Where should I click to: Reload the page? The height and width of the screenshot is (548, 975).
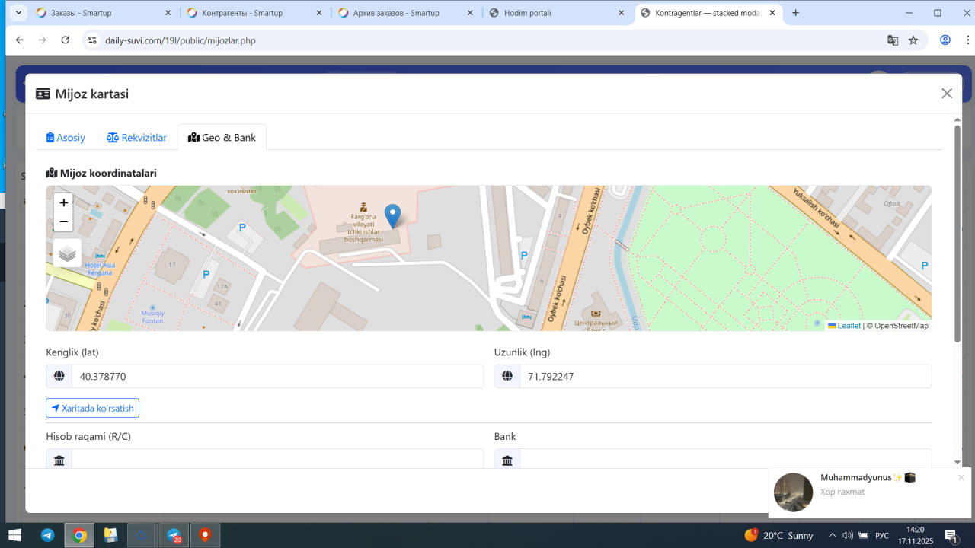(66, 40)
